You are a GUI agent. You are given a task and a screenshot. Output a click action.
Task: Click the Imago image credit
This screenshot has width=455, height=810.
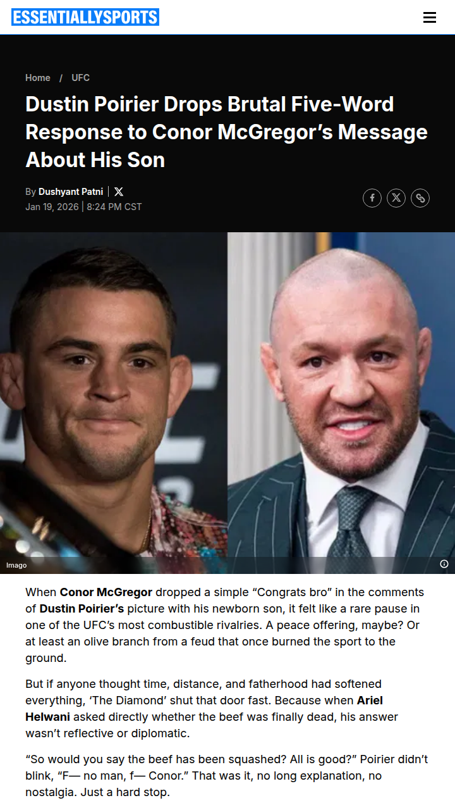(16, 565)
